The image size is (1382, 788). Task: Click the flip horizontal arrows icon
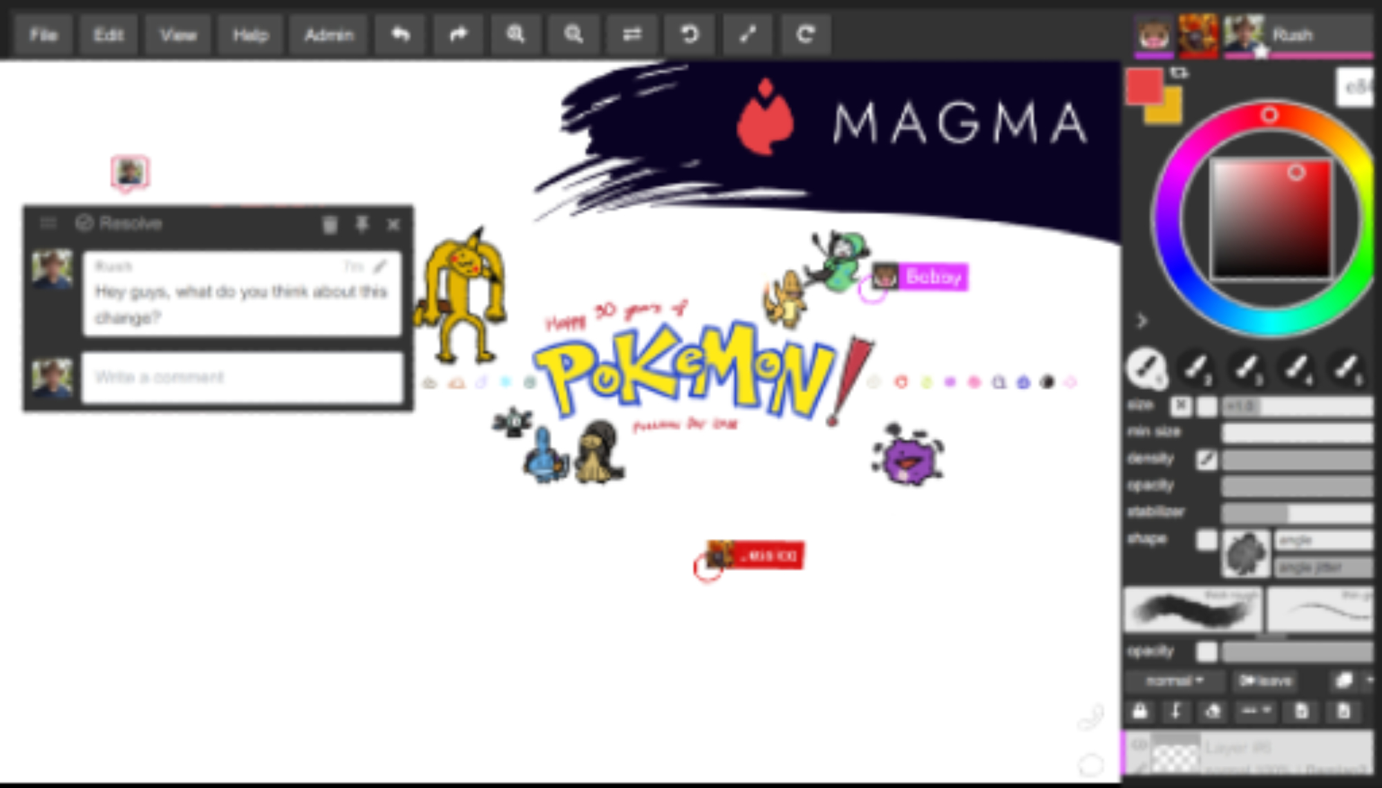[x=632, y=35]
